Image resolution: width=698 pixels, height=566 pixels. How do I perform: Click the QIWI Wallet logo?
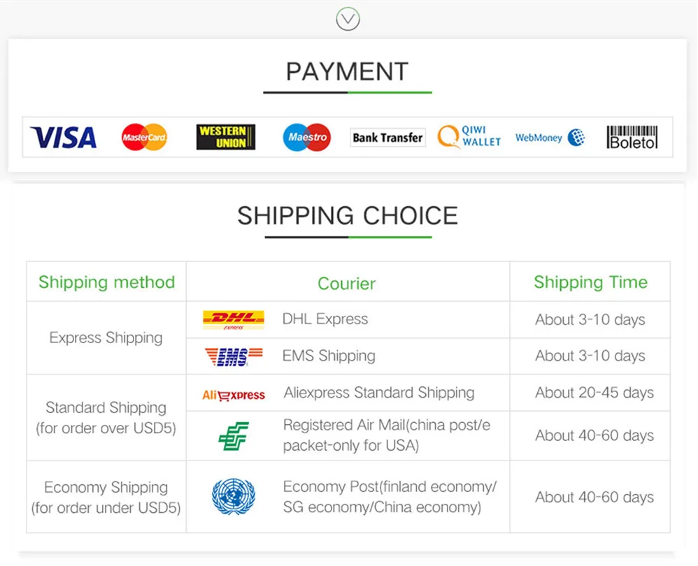coord(469,136)
